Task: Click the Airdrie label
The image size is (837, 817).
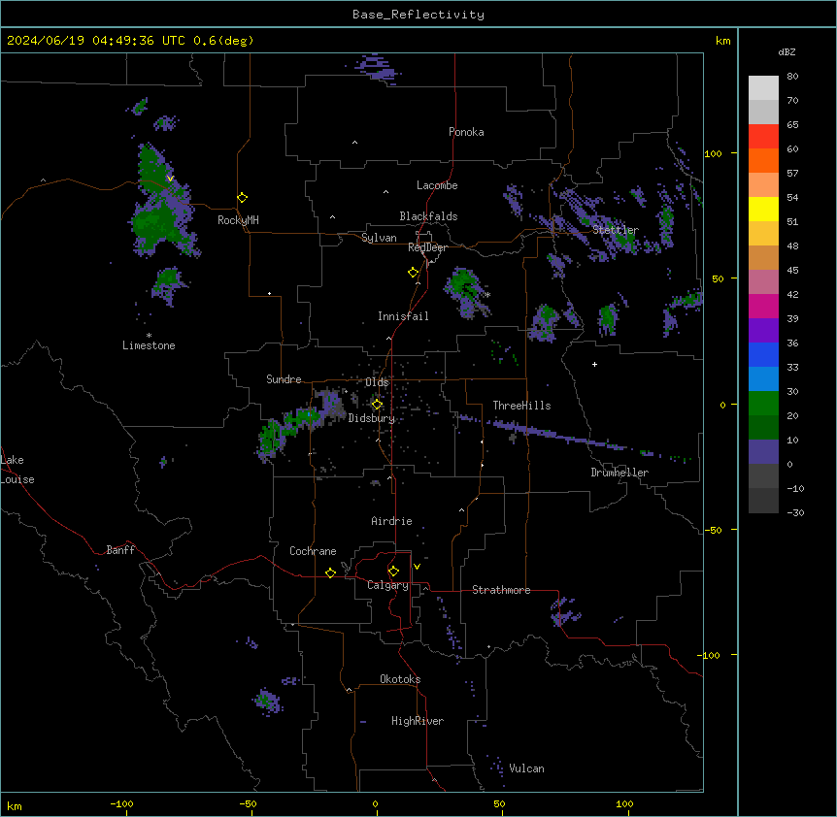Action: [x=392, y=521]
